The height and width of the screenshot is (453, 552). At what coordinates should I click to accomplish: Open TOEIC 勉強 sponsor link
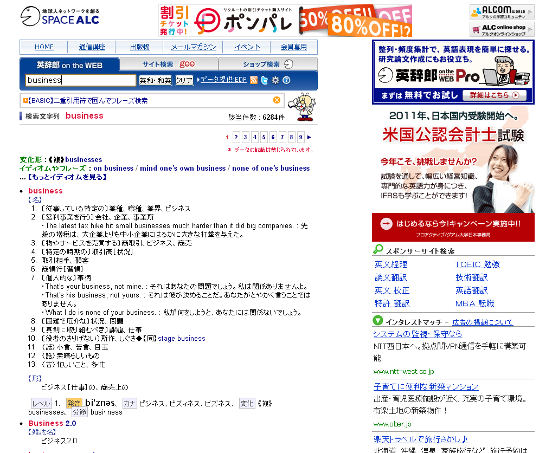[477, 264]
